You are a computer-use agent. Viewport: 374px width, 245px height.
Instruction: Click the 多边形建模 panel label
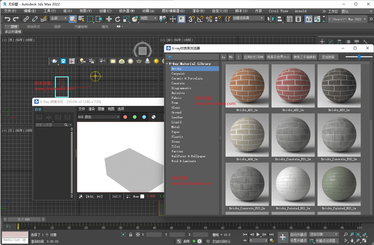[x=13, y=32]
